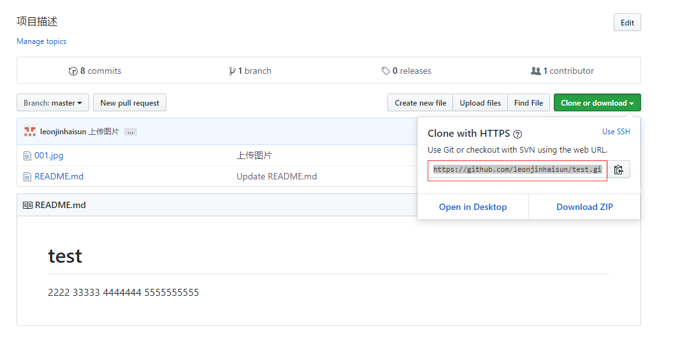694x341 pixels.
Task: Click the Update README.md commit message
Action: (x=277, y=177)
